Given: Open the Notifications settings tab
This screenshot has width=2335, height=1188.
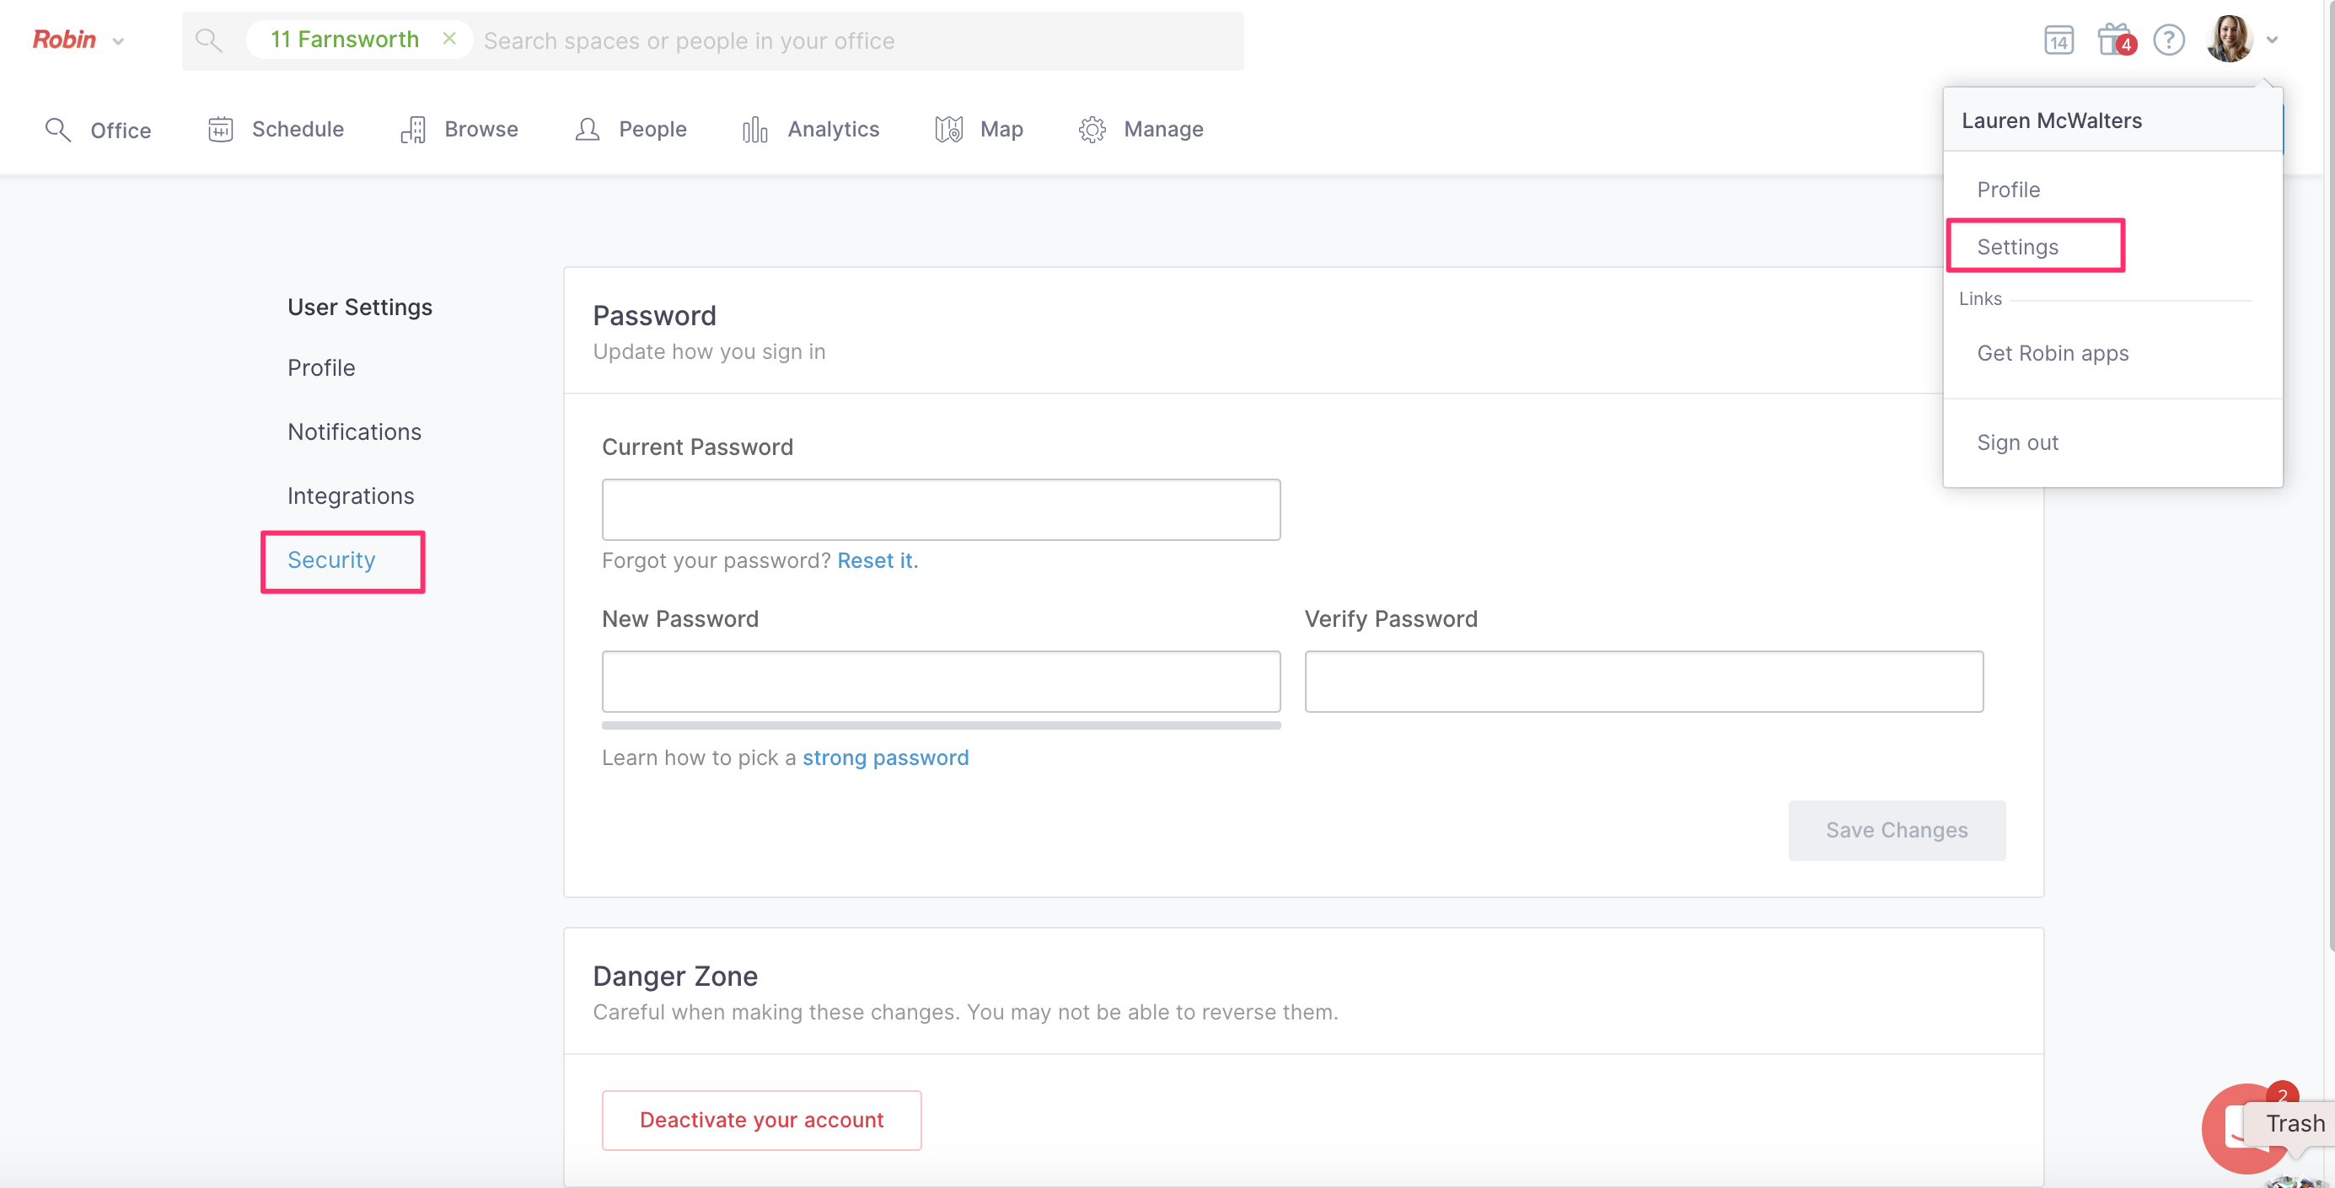Looking at the screenshot, I should 354,431.
